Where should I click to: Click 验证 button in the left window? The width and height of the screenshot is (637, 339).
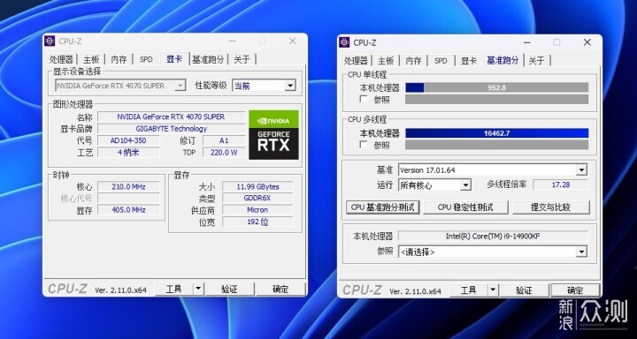(229, 289)
